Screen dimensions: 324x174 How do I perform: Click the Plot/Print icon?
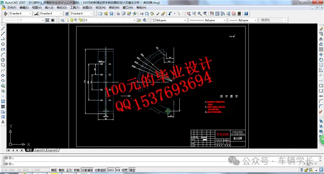tap(118, 14)
